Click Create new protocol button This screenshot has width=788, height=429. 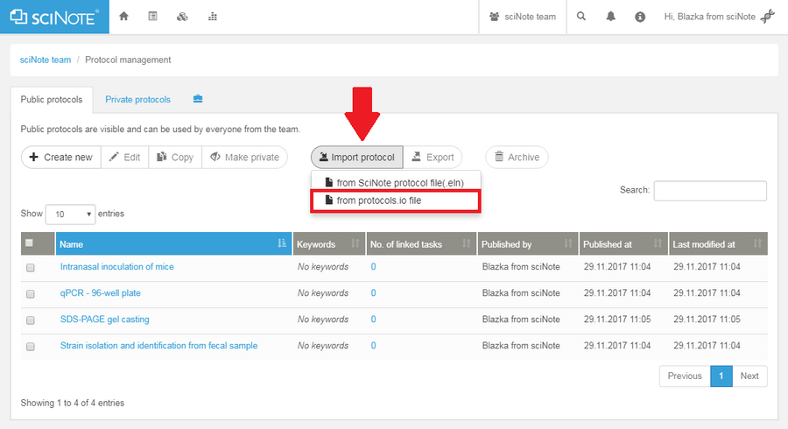coord(60,158)
